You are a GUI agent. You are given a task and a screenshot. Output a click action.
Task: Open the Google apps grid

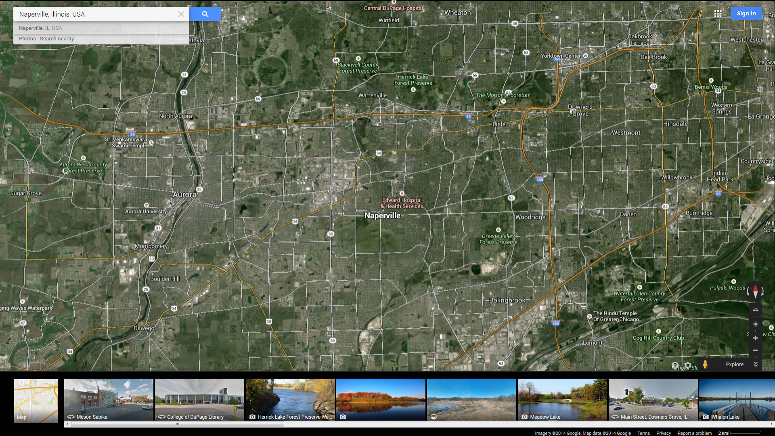click(718, 14)
